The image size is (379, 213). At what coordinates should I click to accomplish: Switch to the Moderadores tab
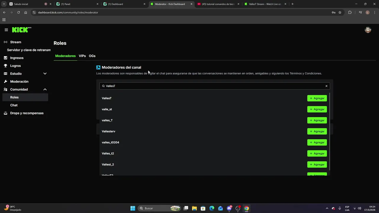(65, 56)
